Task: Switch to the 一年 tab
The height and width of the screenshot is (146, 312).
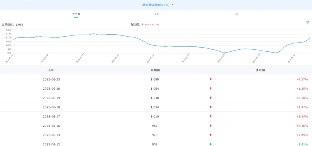Action: click(x=236, y=14)
